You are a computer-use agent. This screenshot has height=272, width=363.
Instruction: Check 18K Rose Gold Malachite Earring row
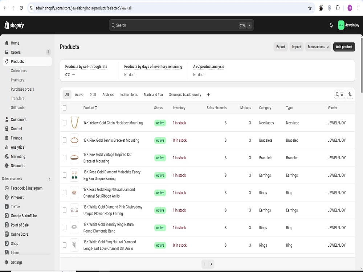[x=65, y=175]
